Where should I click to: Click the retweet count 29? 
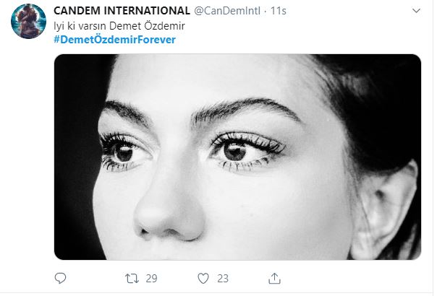pyautogui.click(x=152, y=277)
